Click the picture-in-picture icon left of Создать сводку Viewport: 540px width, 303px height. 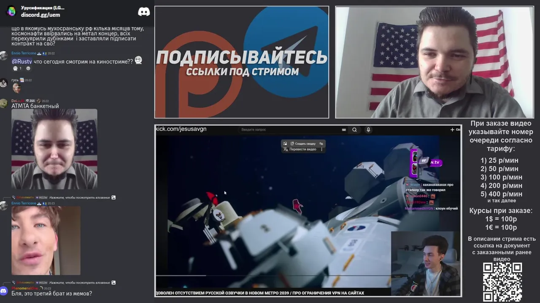click(x=285, y=144)
